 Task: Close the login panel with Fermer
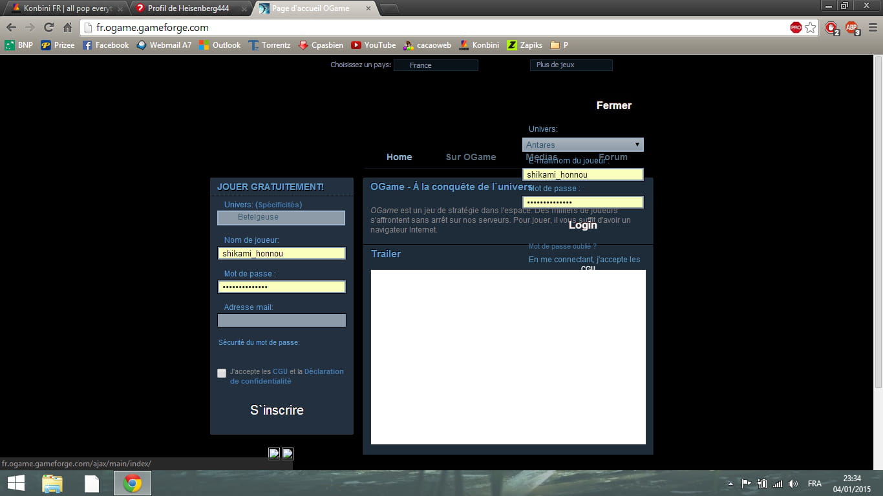coord(613,105)
